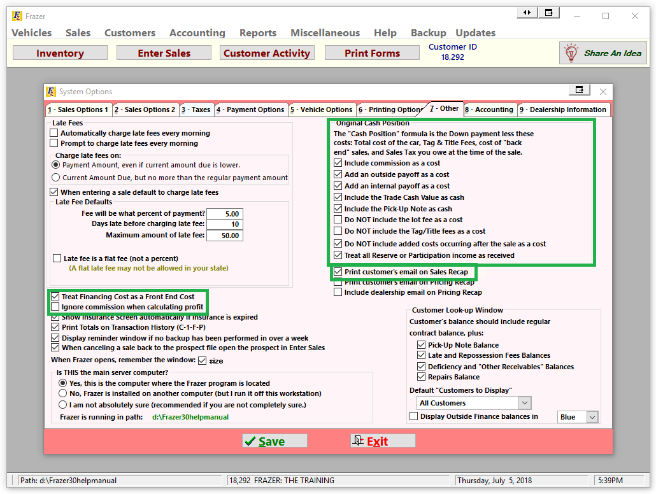The height and width of the screenshot is (494, 656).
Task: Open Customer Activity
Action: click(x=267, y=53)
